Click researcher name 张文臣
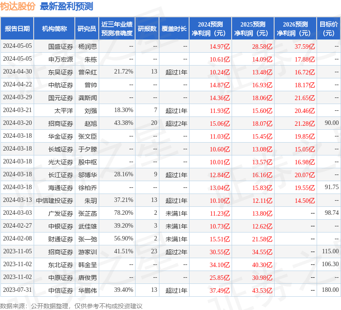The height and width of the screenshot is (310, 341). click(x=87, y=136)
